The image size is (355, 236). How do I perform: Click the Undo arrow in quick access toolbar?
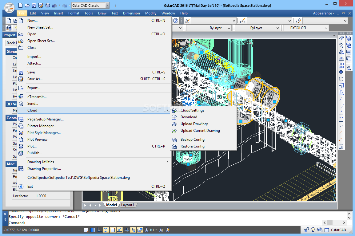click(54, 6)
